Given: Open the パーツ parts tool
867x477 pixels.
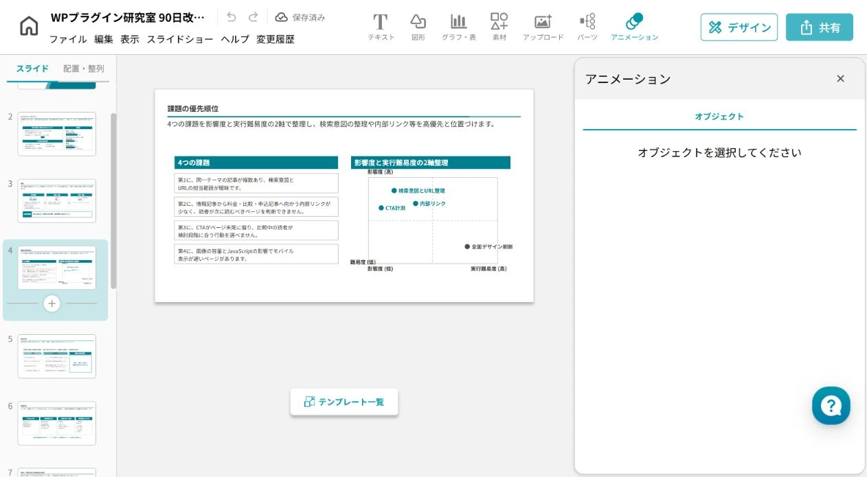Looking at the screenshot, I should click(587, 27).
